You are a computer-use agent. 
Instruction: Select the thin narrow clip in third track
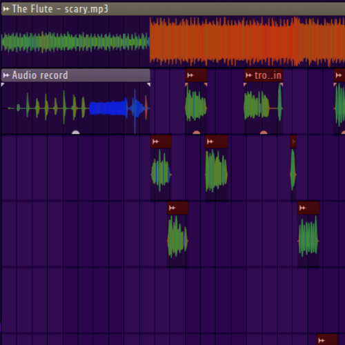[293, 168]
